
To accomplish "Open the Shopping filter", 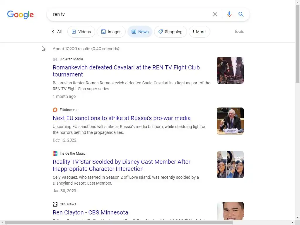I will [170, 32].
